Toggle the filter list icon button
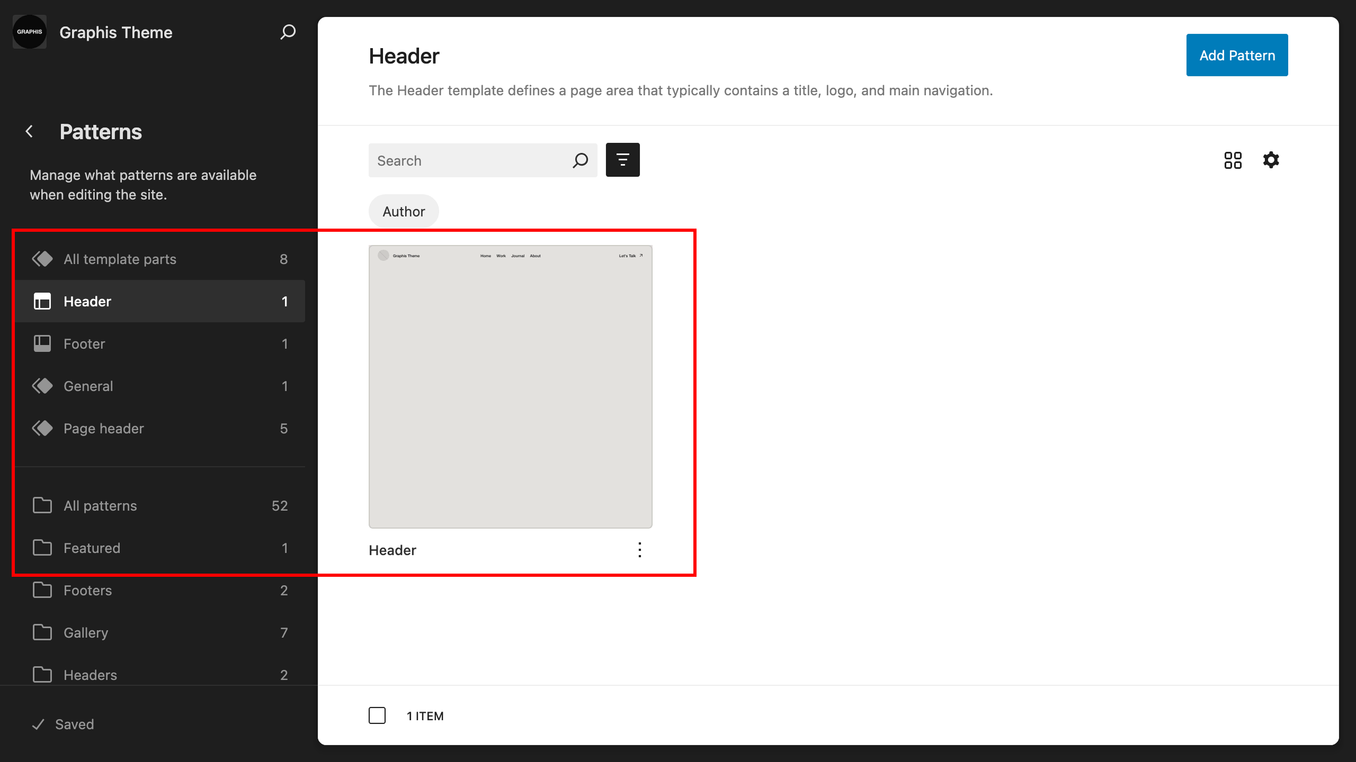The width and height of the screenshot is (1356, 762). point(622,160)
